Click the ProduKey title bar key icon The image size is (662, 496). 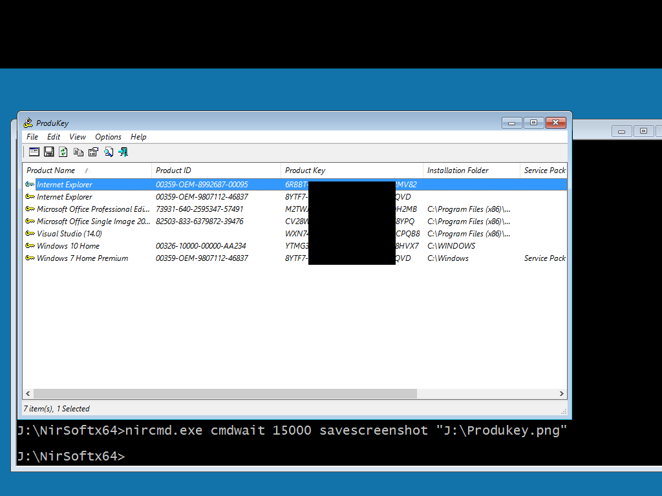click(28, 123)
